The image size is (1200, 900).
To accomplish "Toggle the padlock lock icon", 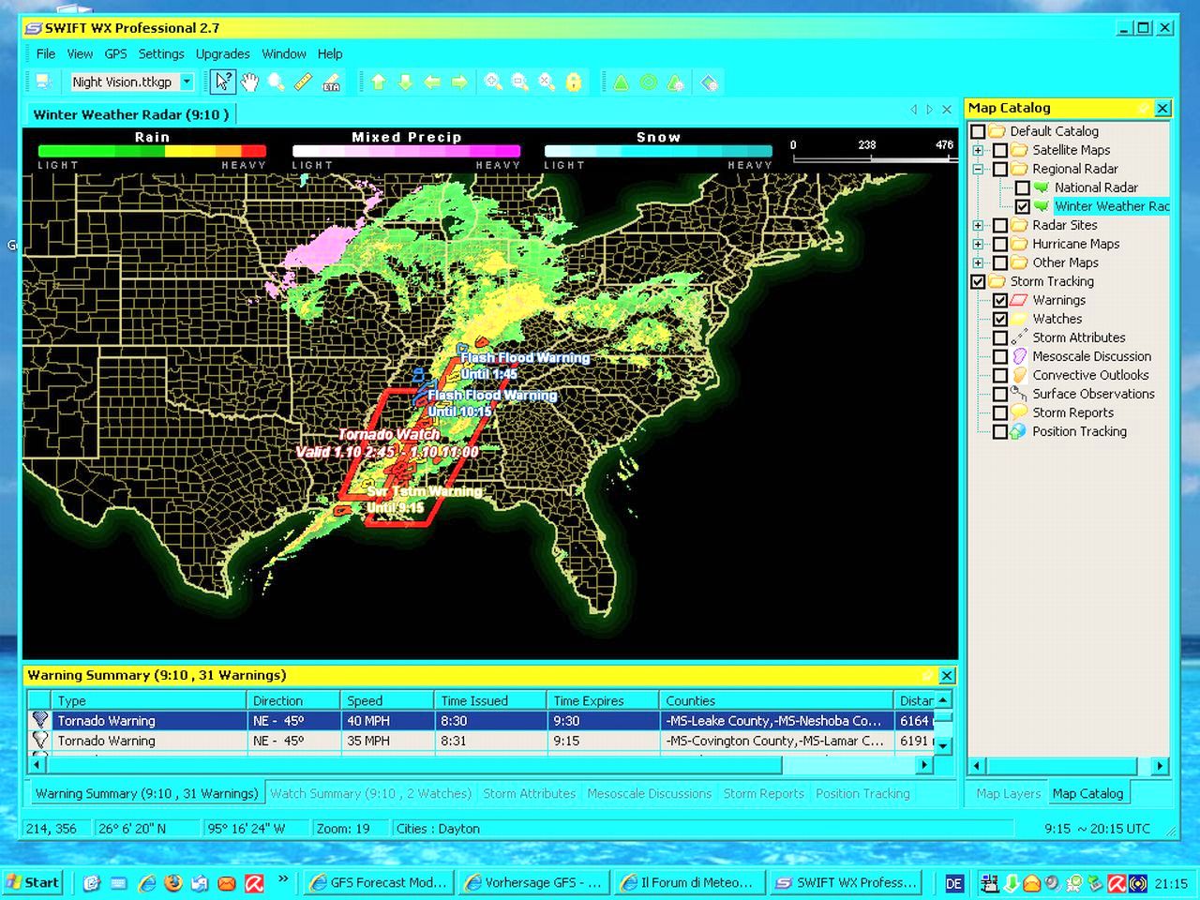I will (574, 82).
